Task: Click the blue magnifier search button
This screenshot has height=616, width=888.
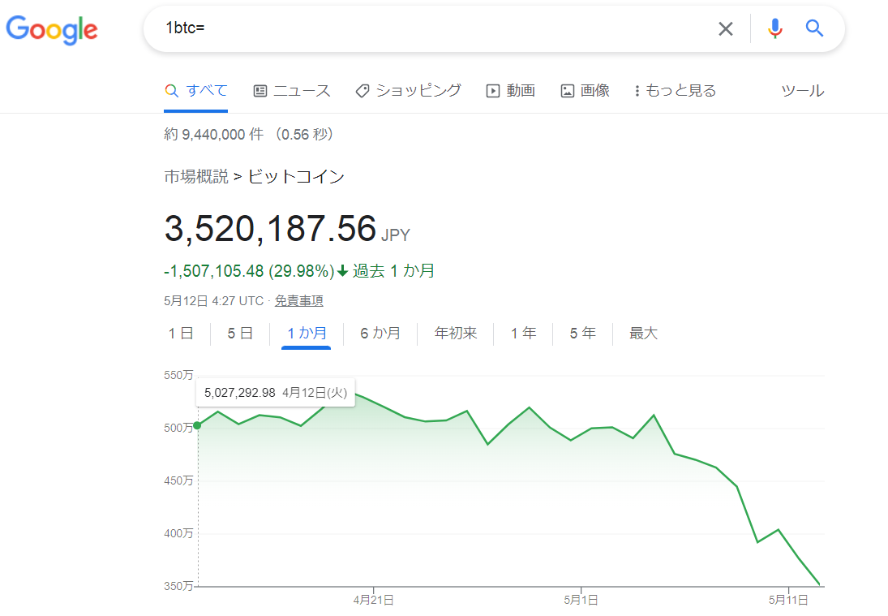Action: pos(814,28)
